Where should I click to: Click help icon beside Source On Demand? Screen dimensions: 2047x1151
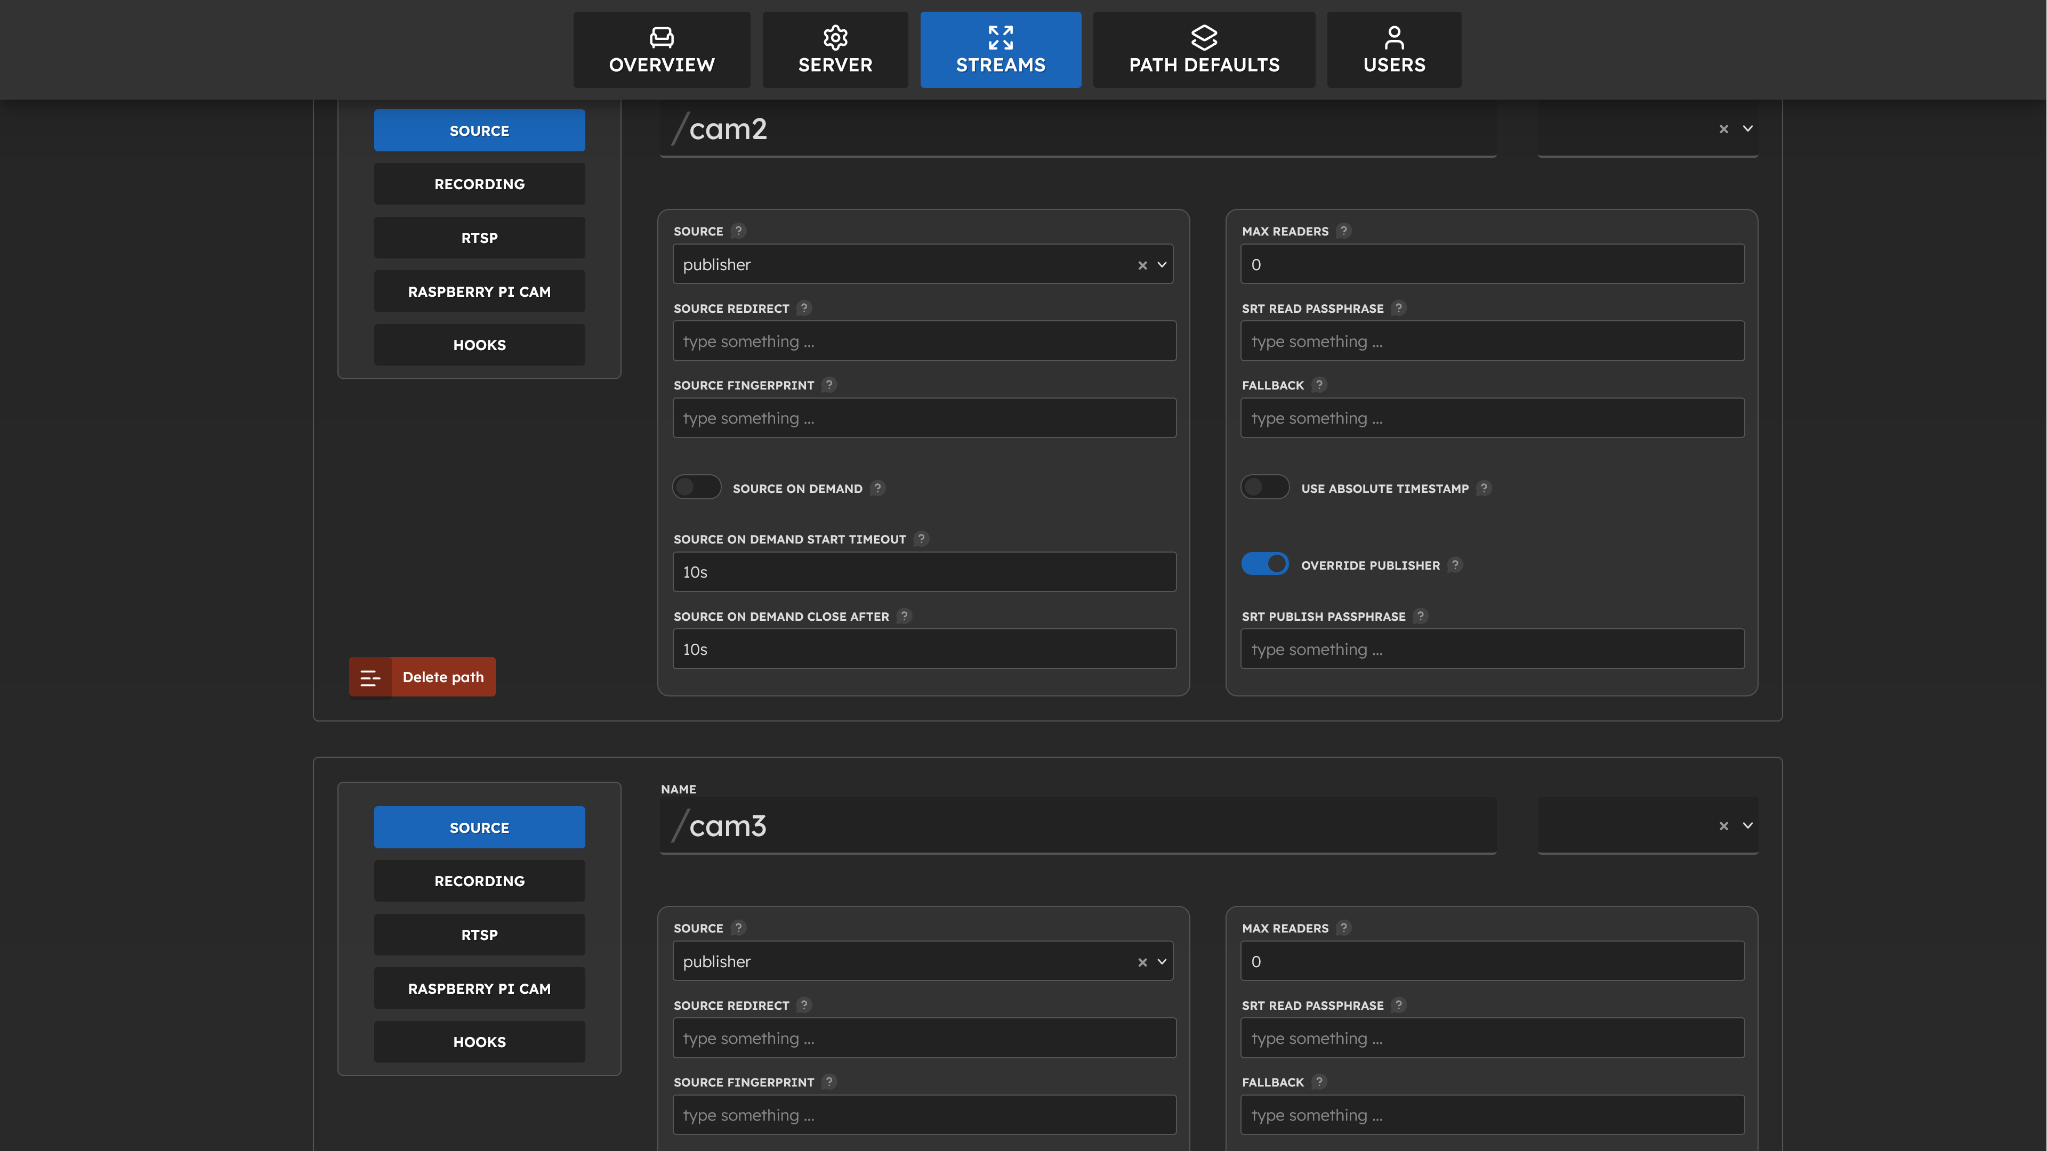[877, 488]
